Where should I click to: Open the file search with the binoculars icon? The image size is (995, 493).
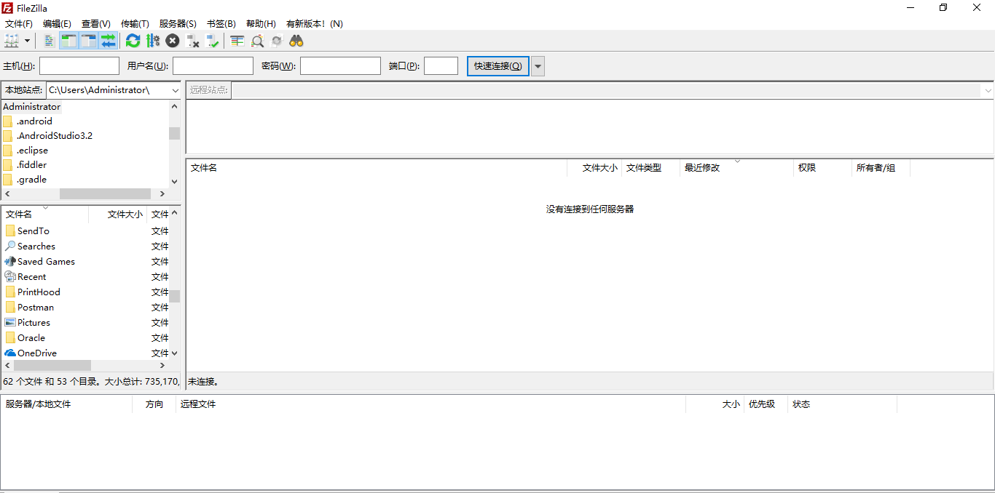pyautogui.click(x=296, y=41)
